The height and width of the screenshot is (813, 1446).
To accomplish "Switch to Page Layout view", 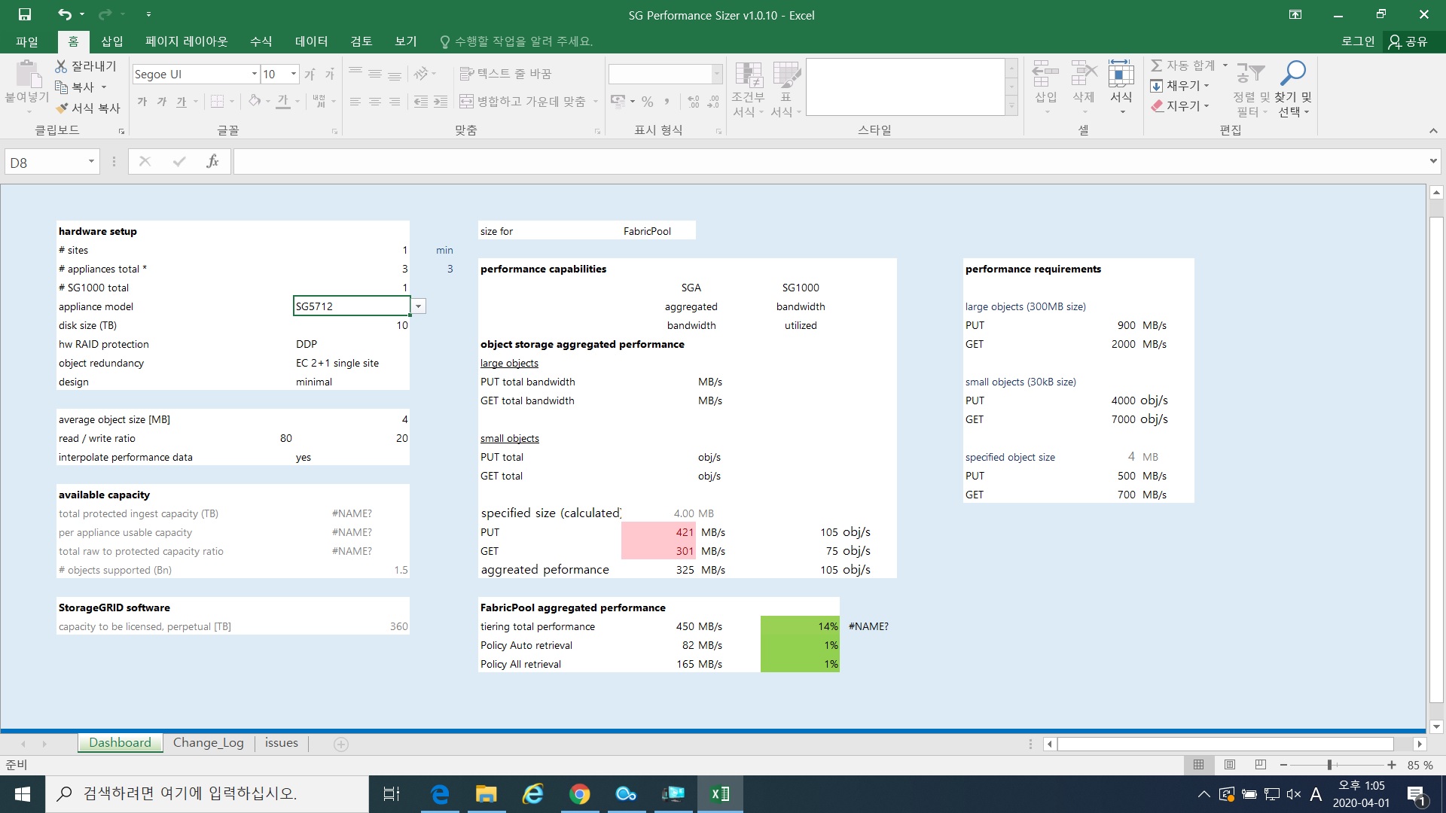I will click(1230, 765).
